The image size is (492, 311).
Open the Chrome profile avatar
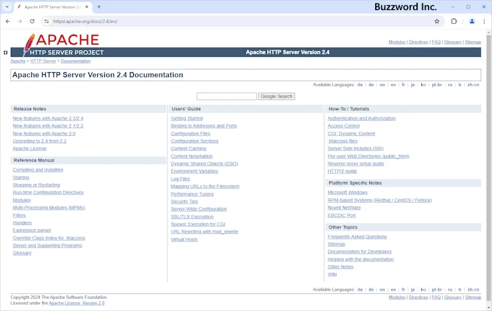[472, 21]
